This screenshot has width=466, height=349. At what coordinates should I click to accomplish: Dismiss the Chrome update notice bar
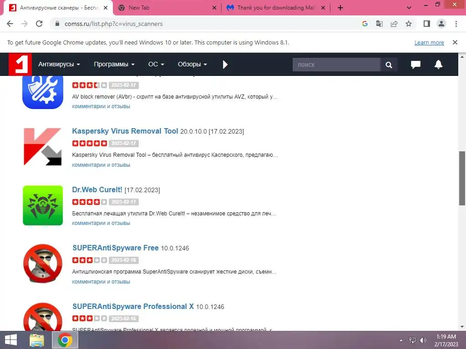(x=455, y=42)
